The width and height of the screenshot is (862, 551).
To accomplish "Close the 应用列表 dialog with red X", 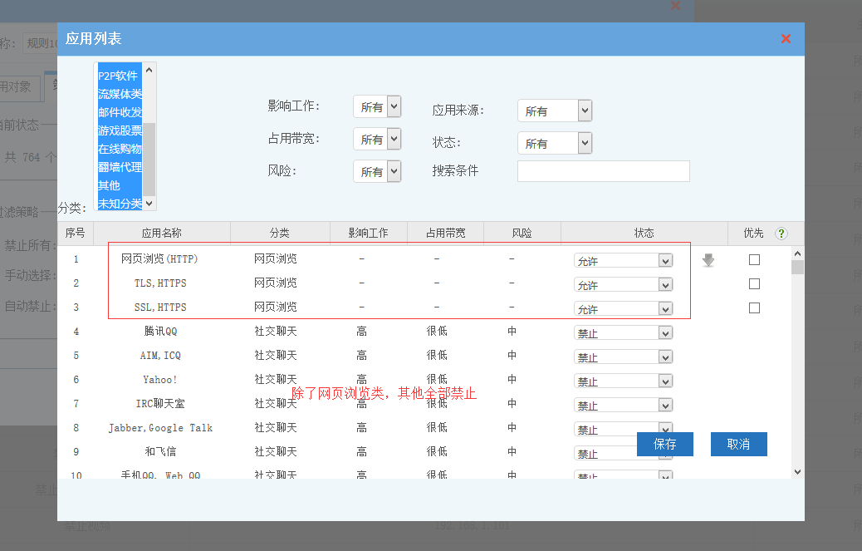I will (786, 39).
